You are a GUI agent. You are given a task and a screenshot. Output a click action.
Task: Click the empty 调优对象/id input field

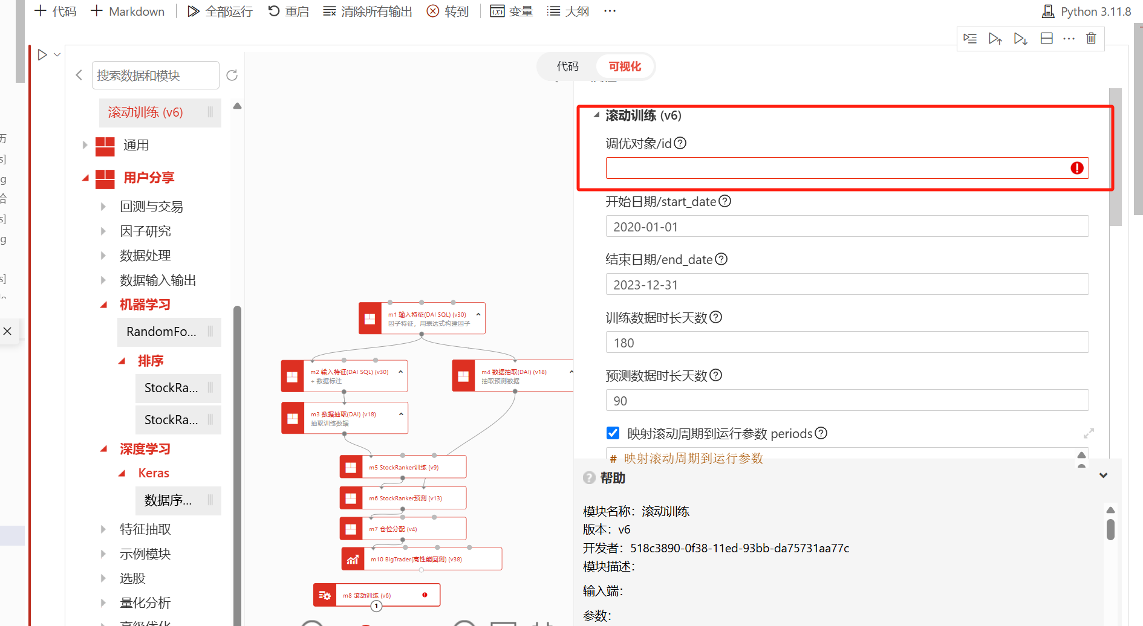coord(835,168)
